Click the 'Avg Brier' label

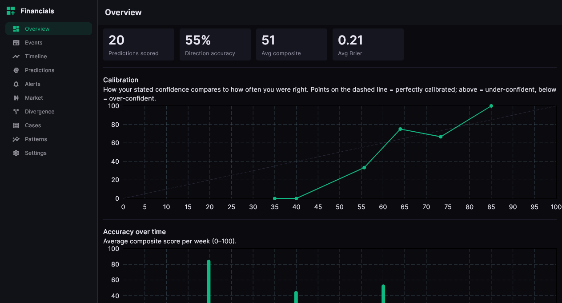tap(350, 53)
